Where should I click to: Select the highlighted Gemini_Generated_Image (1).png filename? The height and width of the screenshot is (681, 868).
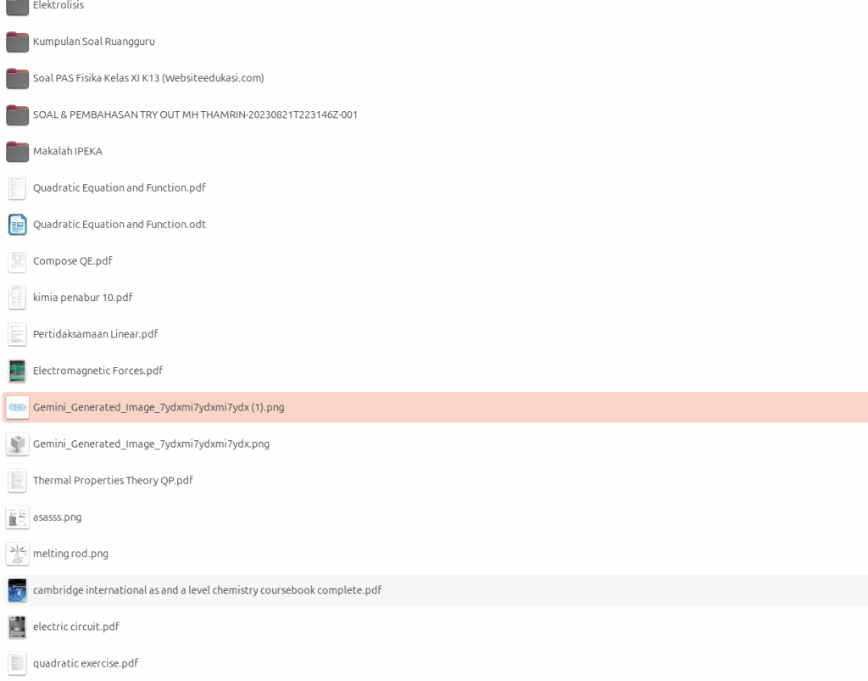pyautogui.click(x=159, y=407)
